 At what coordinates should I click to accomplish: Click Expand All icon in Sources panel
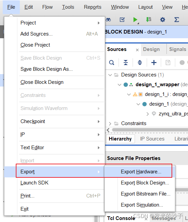click(x=140, y=62)
